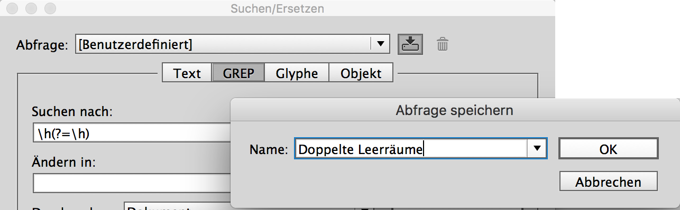680x210 pixels.
Task: Open the Glyphe tab
Action: coord(297,73)
